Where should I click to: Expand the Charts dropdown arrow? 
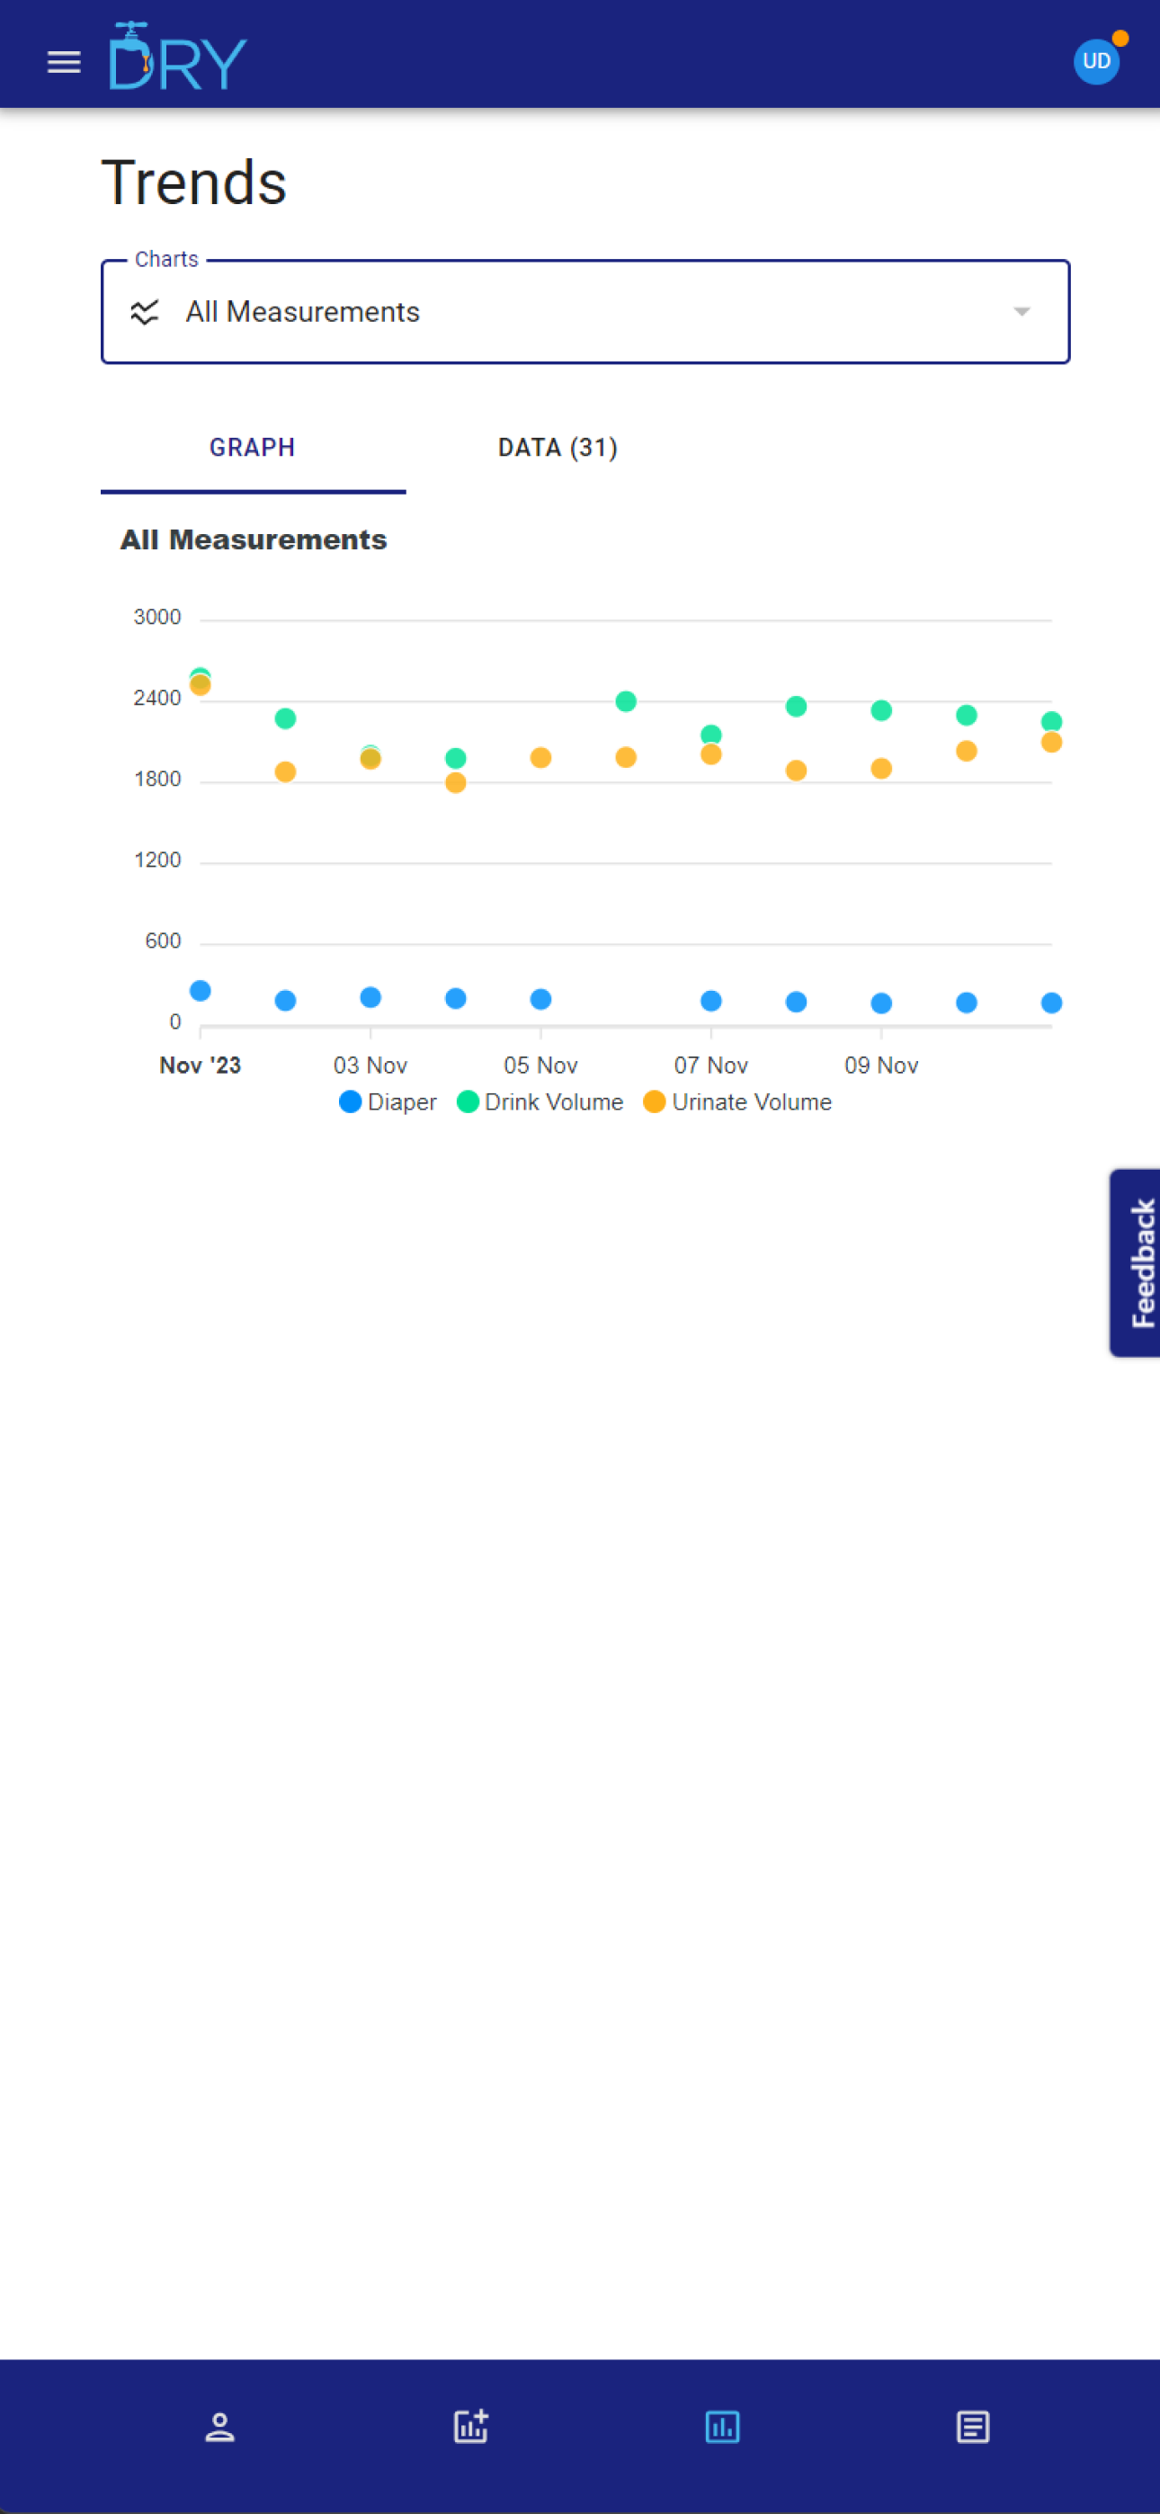coord(1022,312)
